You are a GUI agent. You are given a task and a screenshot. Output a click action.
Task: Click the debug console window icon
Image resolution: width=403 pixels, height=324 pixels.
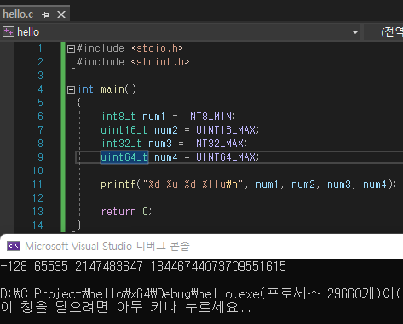(14, 246)
